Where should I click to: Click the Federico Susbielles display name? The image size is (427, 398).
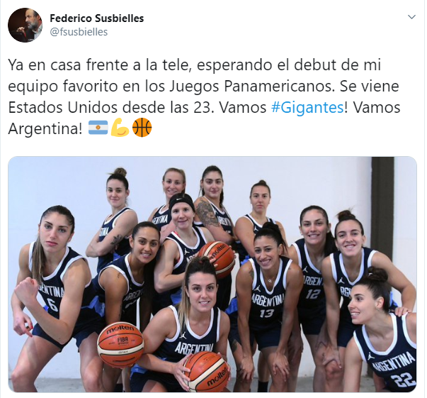tap(97, 18)
